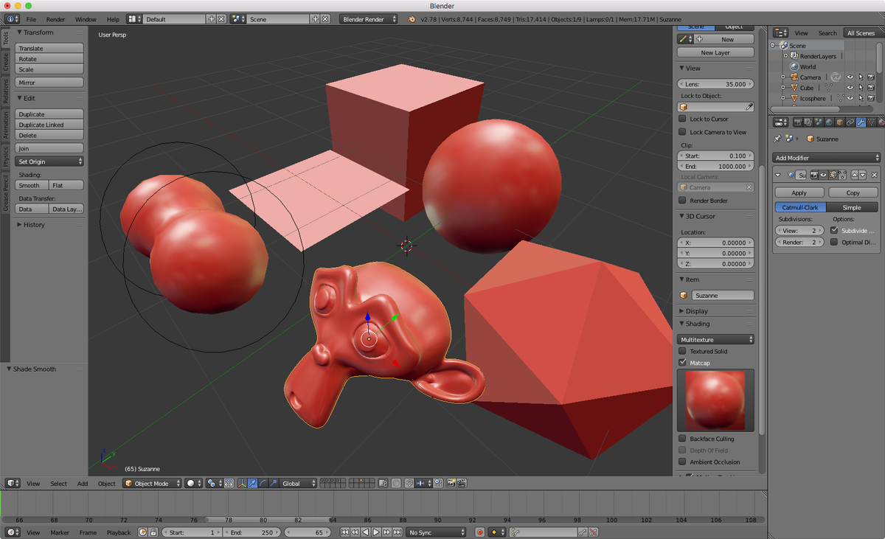This screenshot has height=539, width=885.
Task: Open the Blender Render engine dropdown
Action: click(x=369, y=19)
